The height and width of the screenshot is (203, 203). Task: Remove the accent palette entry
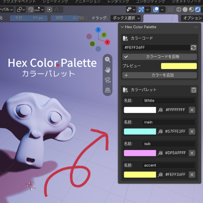click(x=192, y=175)
